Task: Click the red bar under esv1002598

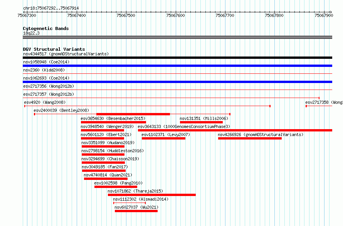Action: click(x=116, y=187)
